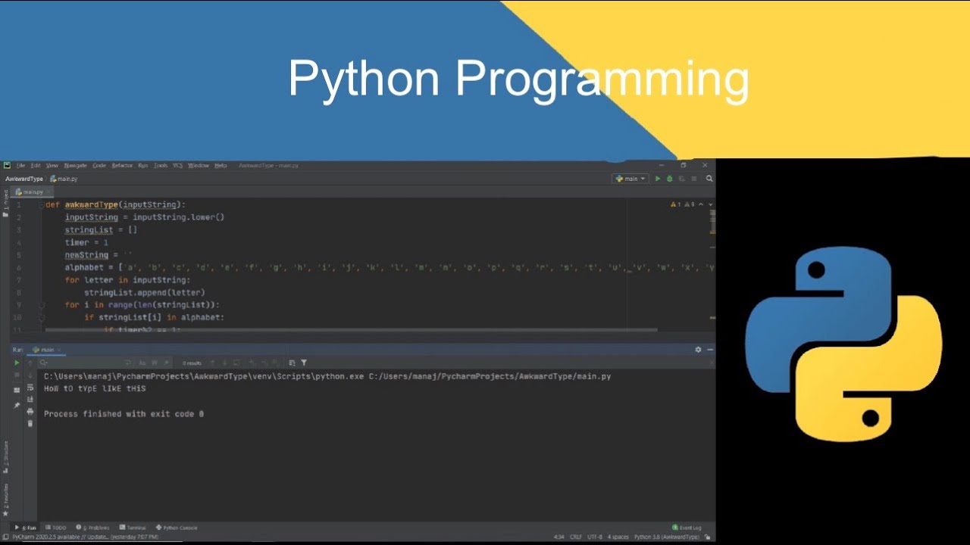Open the Code menu

(99, 165)
